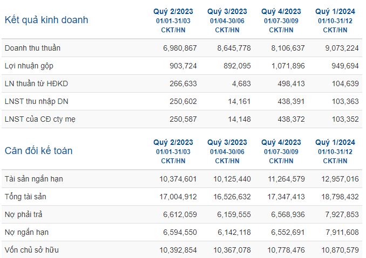Click equity value 10,778,476
Image resolution: width=366 pixels, height=258 pixels.
286,250
